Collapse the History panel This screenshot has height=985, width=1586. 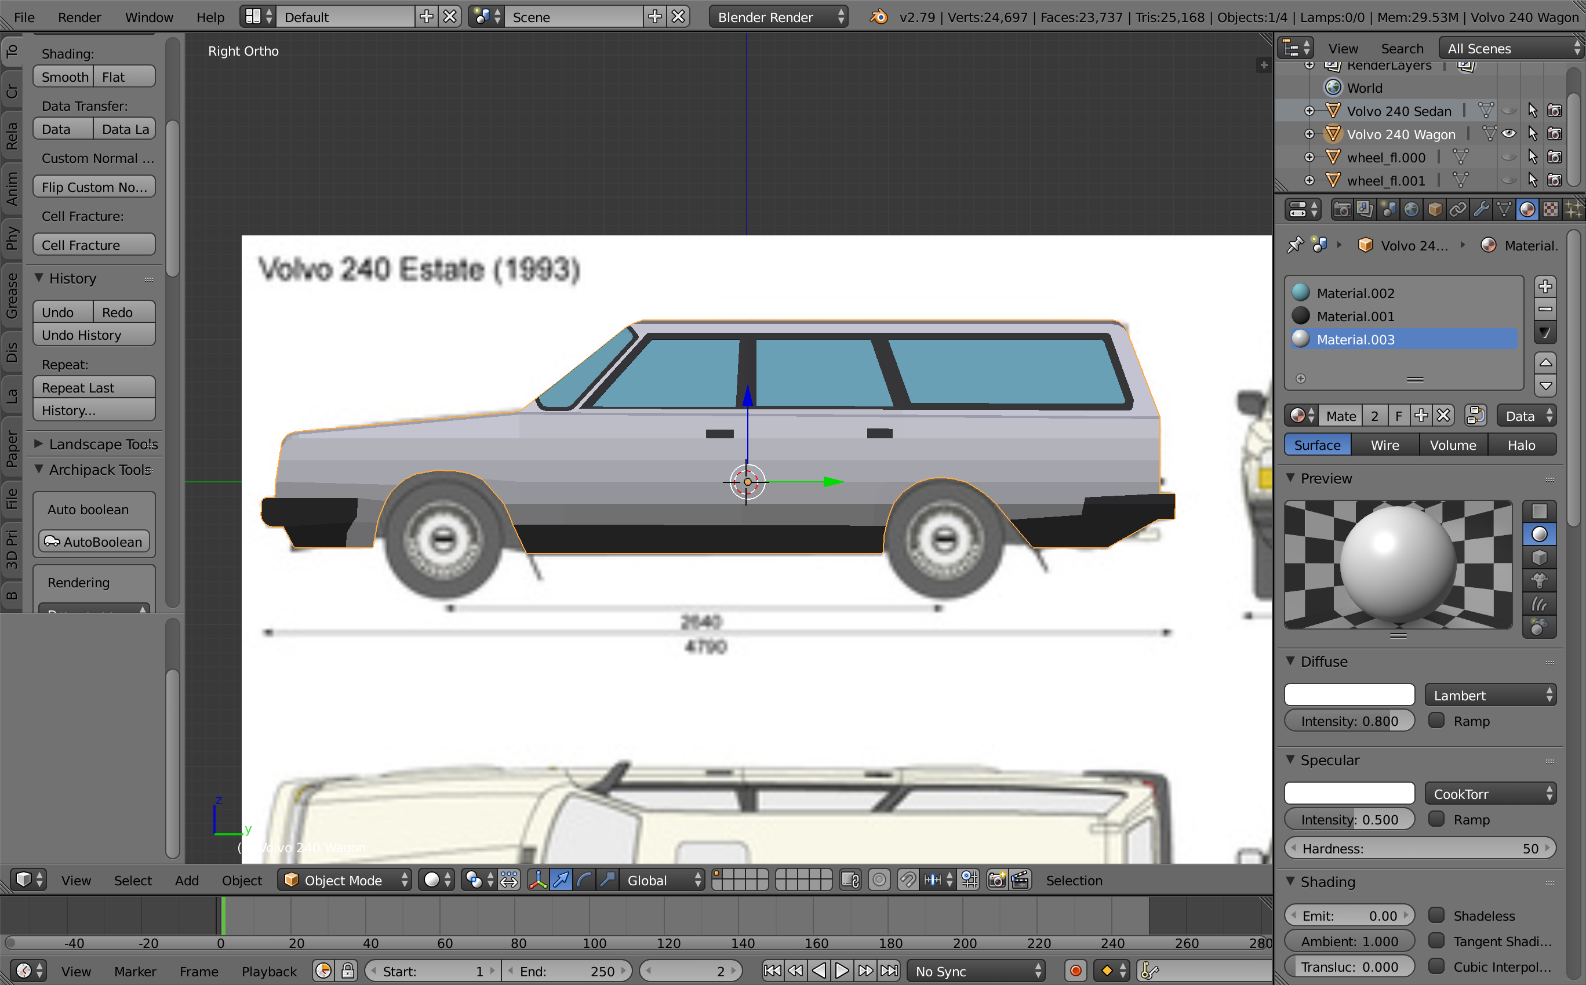(x=38, y=278)
